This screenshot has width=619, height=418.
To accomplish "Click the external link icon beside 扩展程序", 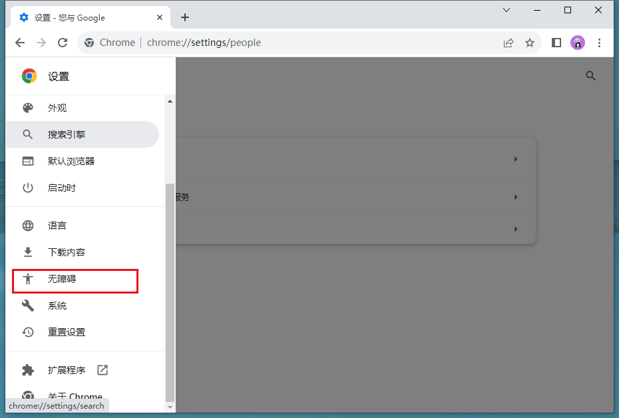I will [103, 370].
